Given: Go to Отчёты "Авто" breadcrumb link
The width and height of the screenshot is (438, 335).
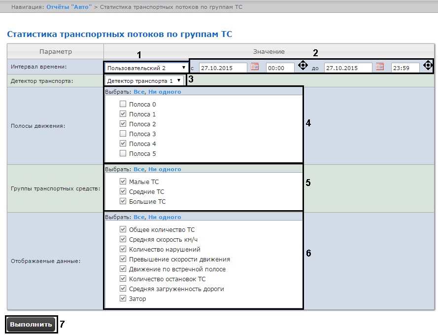Looking at the screenshot, I should tap(69, 7).
